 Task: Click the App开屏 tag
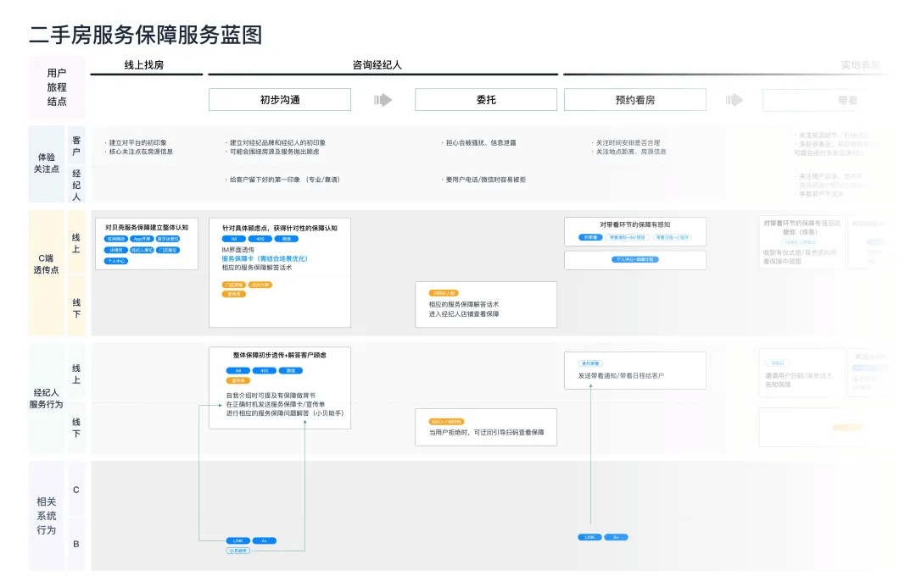pyautogui.click(x=142, y=239)
